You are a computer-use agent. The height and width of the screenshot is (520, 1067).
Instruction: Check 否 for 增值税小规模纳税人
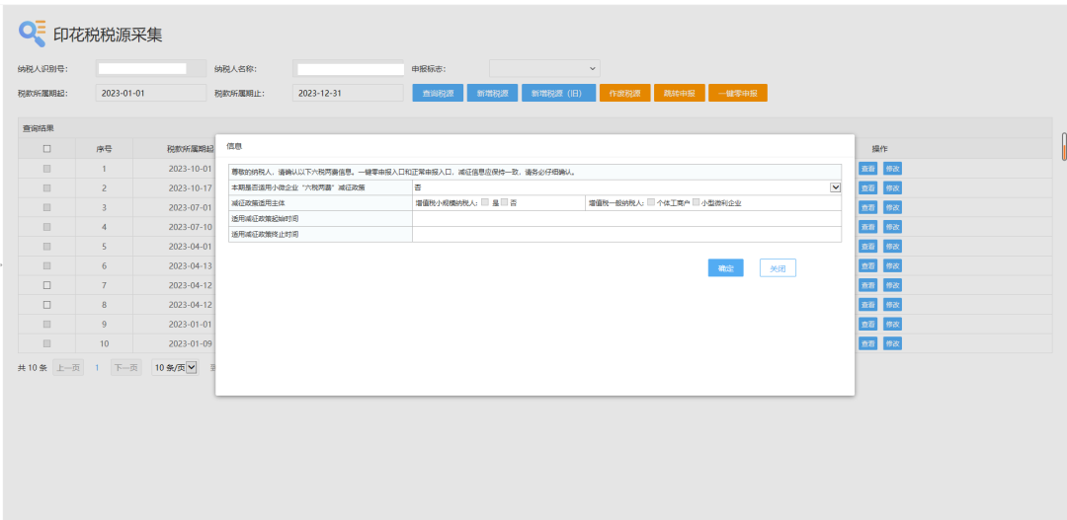504,202
